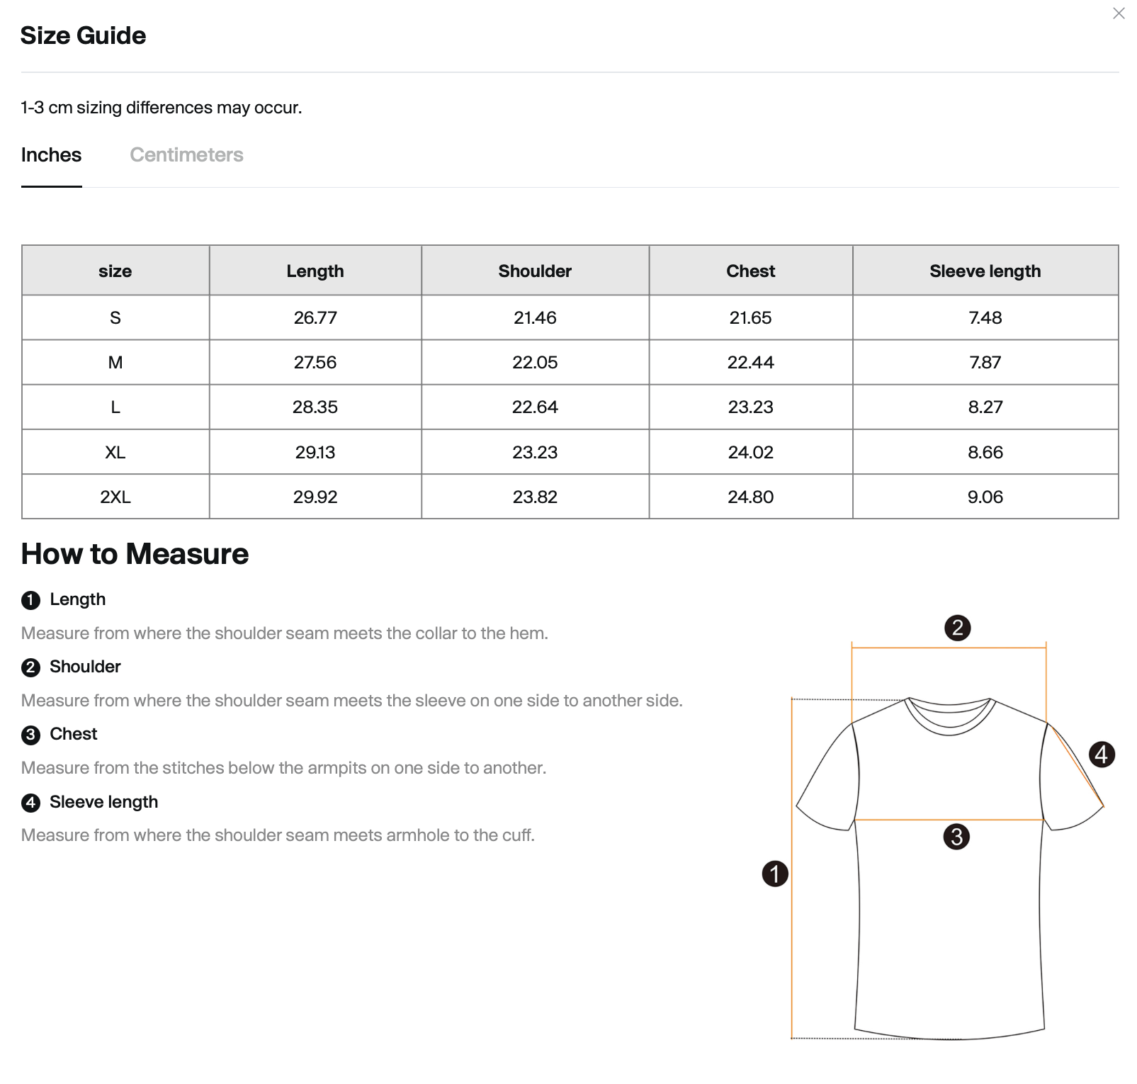Click the Chest column header

point(750,271)
